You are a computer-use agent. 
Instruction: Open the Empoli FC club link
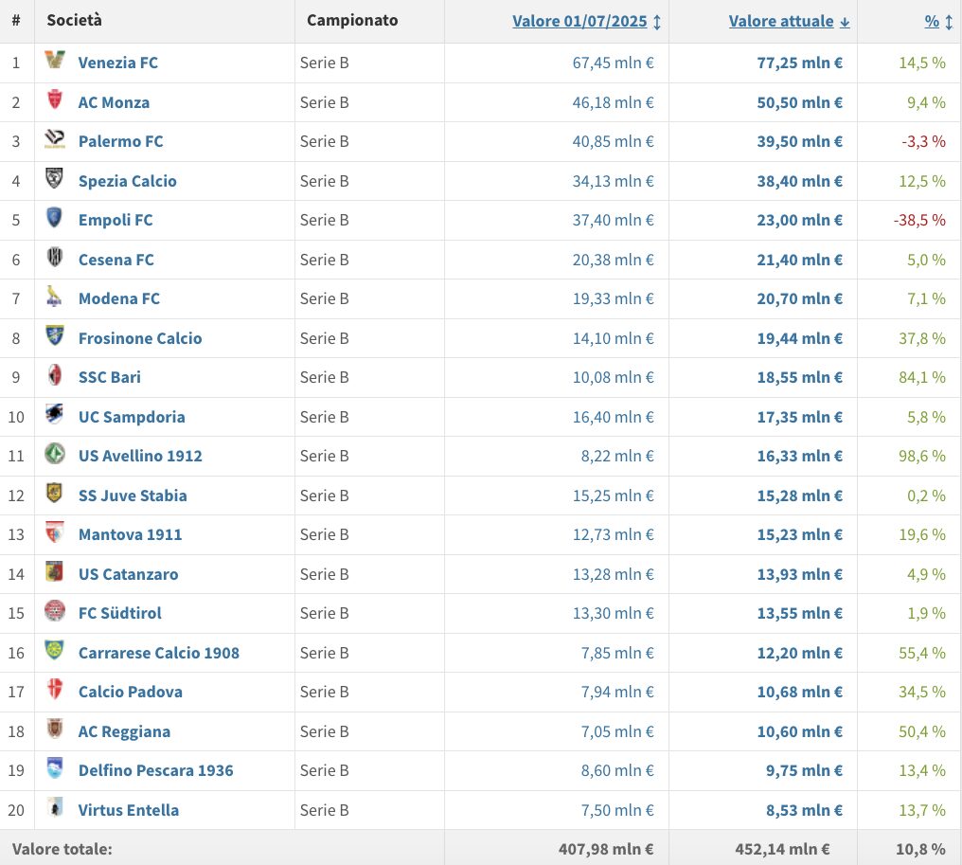116,220
